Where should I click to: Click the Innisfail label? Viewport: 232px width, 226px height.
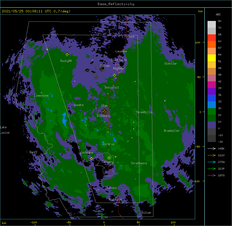(112, 88)
